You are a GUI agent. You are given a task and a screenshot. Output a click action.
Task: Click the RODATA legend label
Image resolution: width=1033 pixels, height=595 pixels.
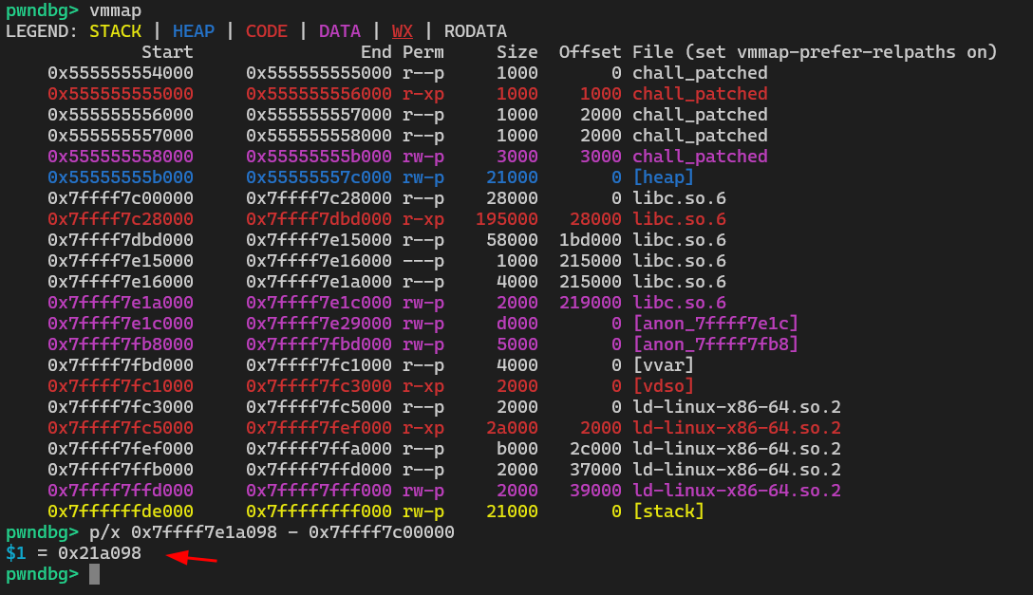(x=475, y=31)
